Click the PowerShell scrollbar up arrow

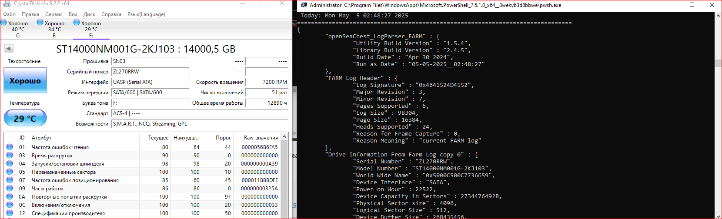coord(718,16)
